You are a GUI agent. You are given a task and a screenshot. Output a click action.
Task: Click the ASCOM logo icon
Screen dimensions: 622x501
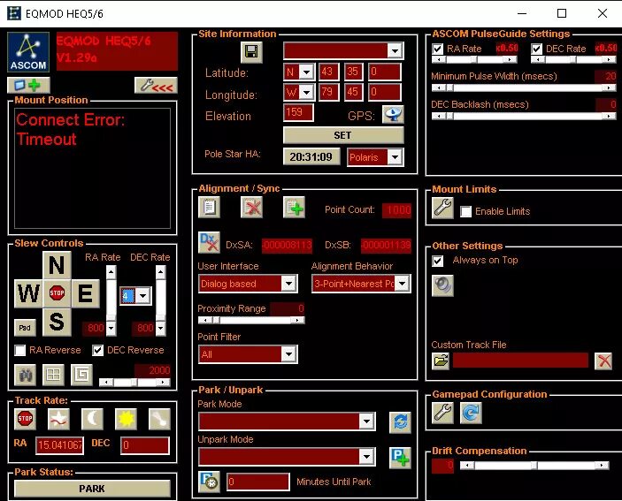pos(28,52)
